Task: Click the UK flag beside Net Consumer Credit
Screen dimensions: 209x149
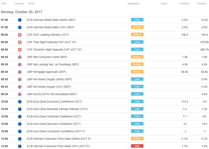Action: tap(20, 57)
